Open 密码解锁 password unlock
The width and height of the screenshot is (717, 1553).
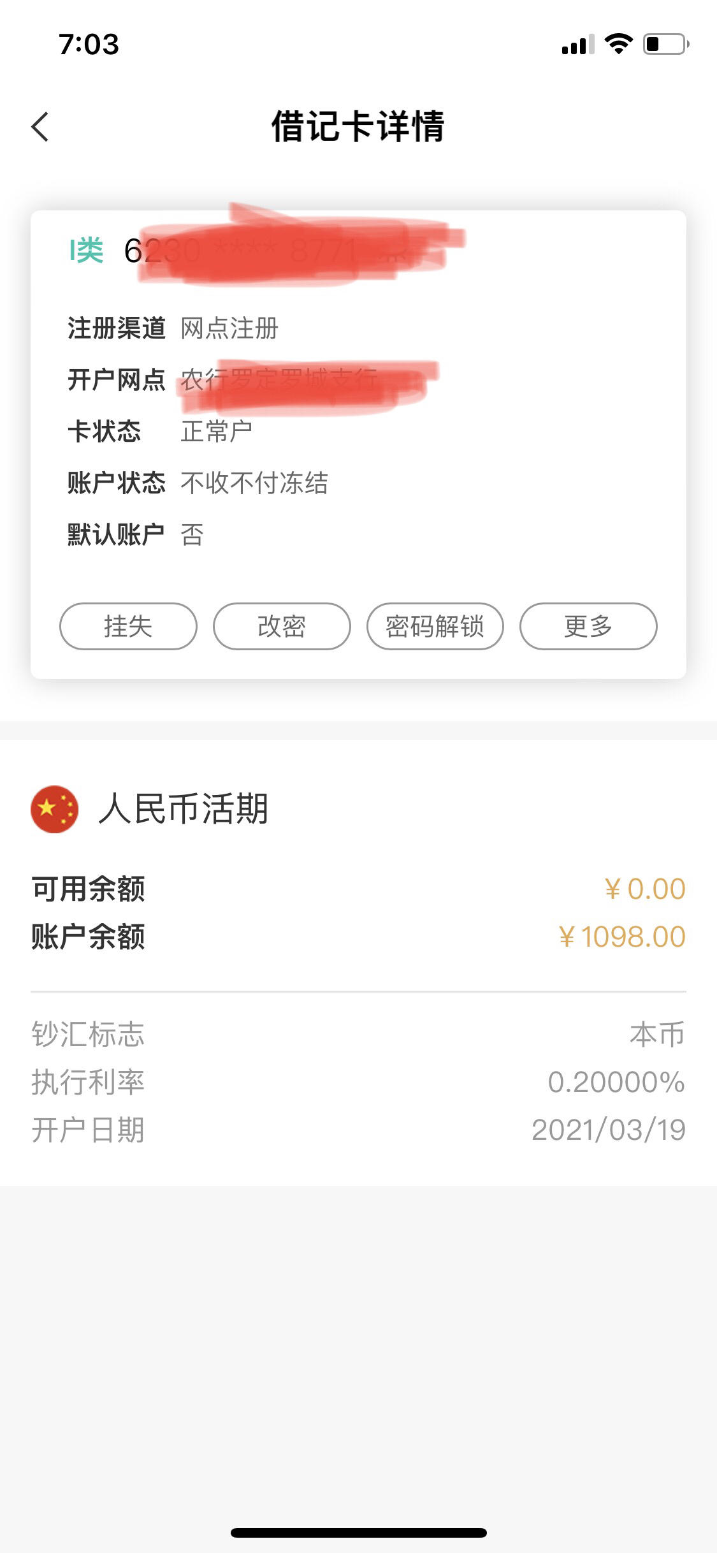coord(435,626)
